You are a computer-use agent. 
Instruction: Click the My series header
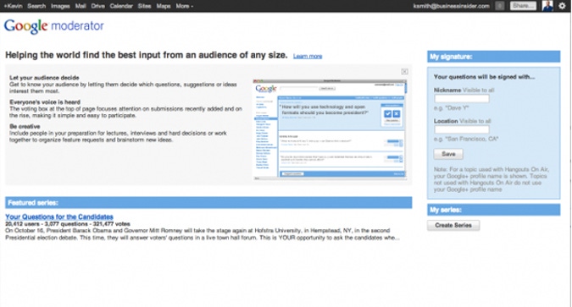[x=494, y=210]
